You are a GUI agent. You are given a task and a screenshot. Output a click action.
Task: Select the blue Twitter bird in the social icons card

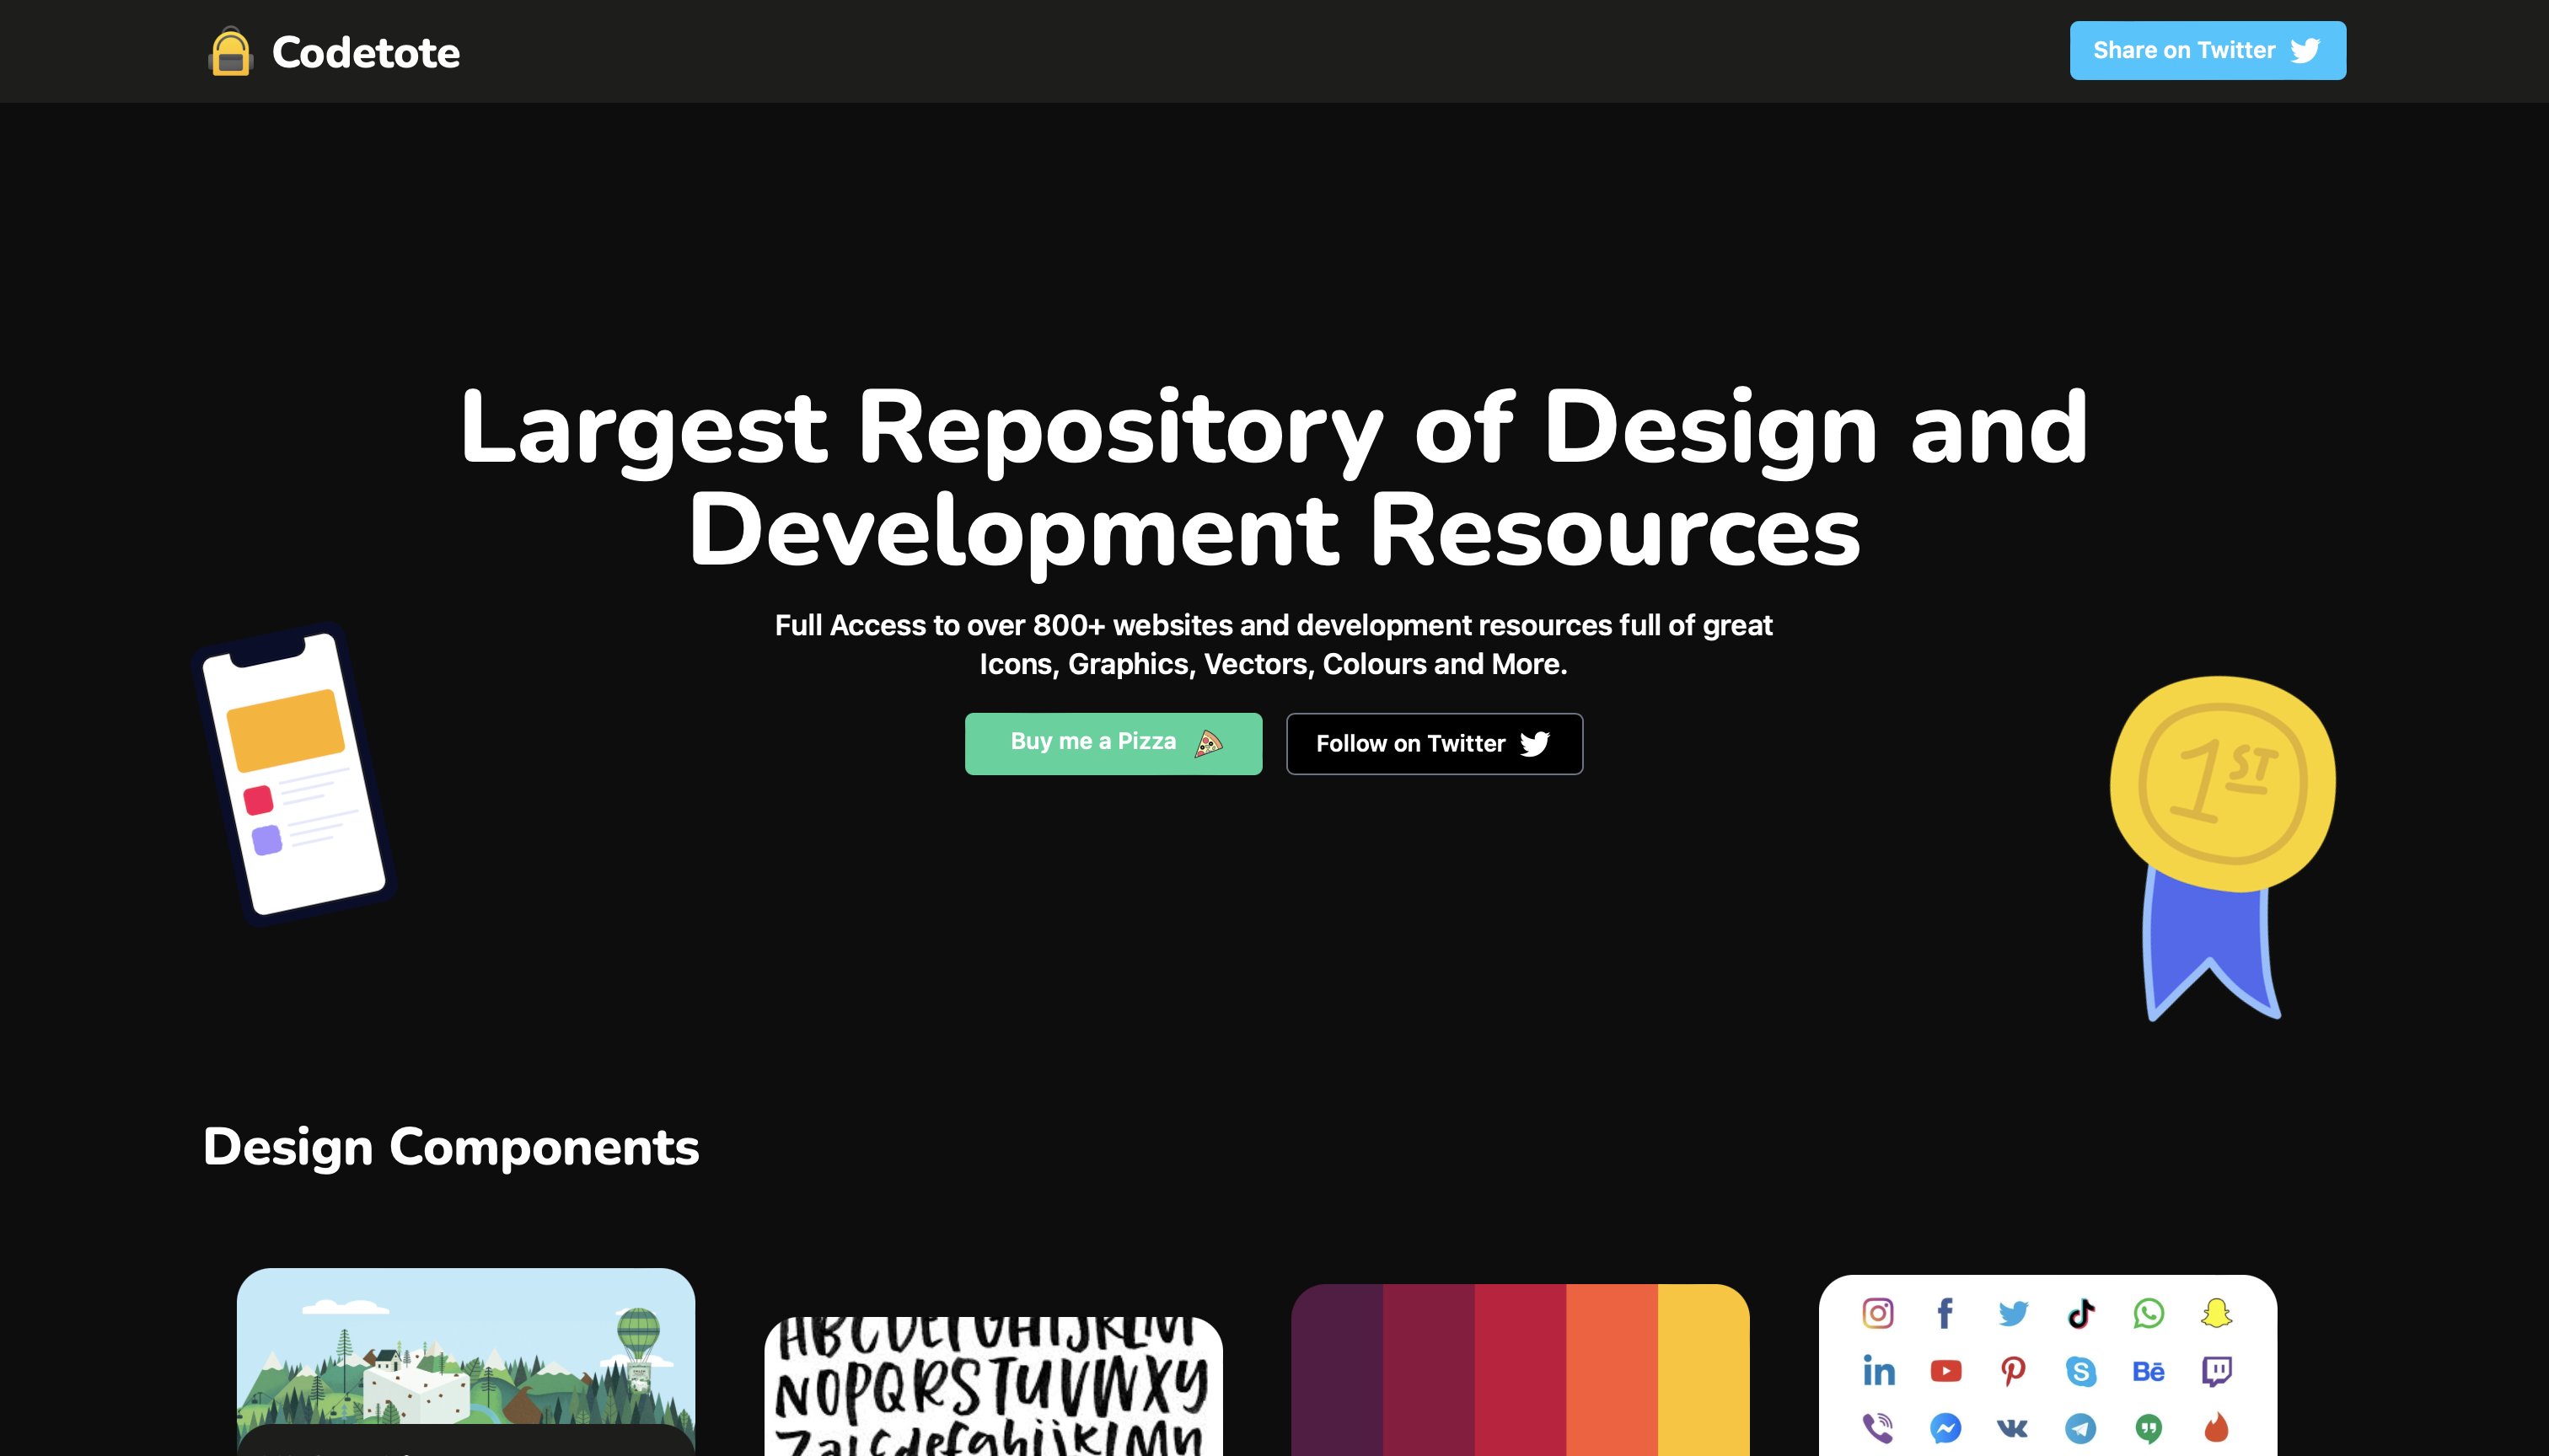point(2013,1313)
